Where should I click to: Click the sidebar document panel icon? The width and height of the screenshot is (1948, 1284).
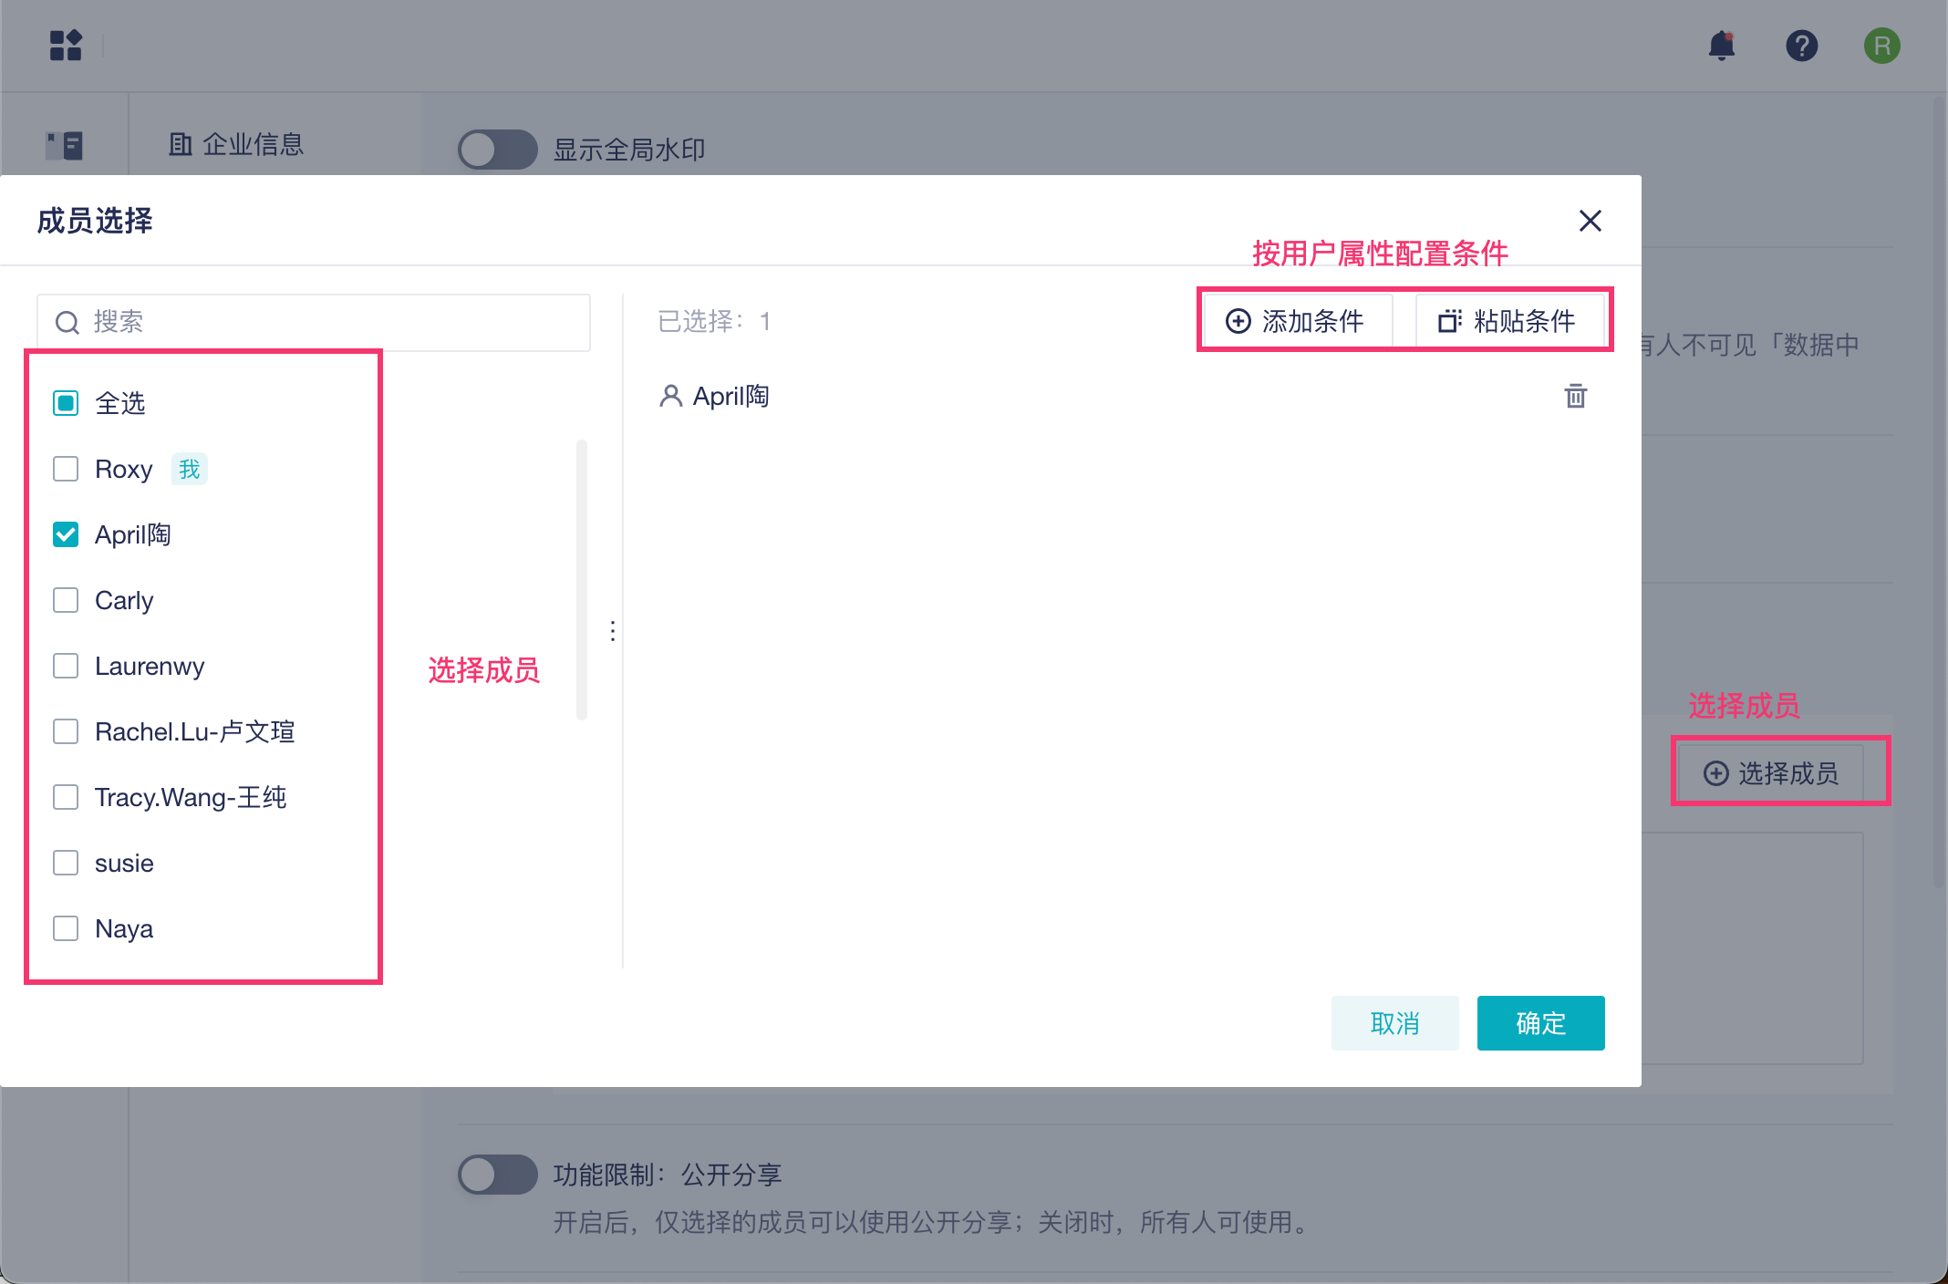tap(63, 144)
